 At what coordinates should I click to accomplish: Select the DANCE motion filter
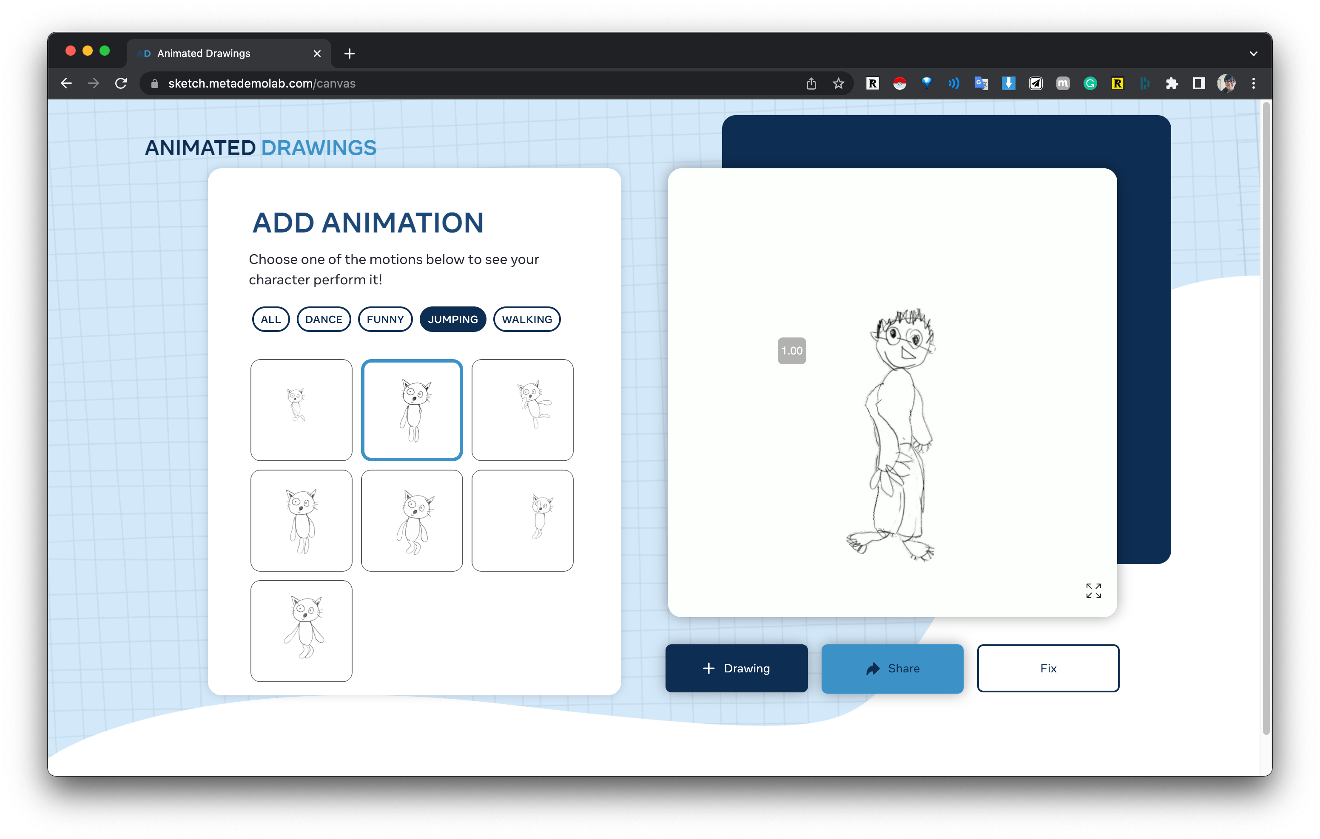(x=324, y=319)
